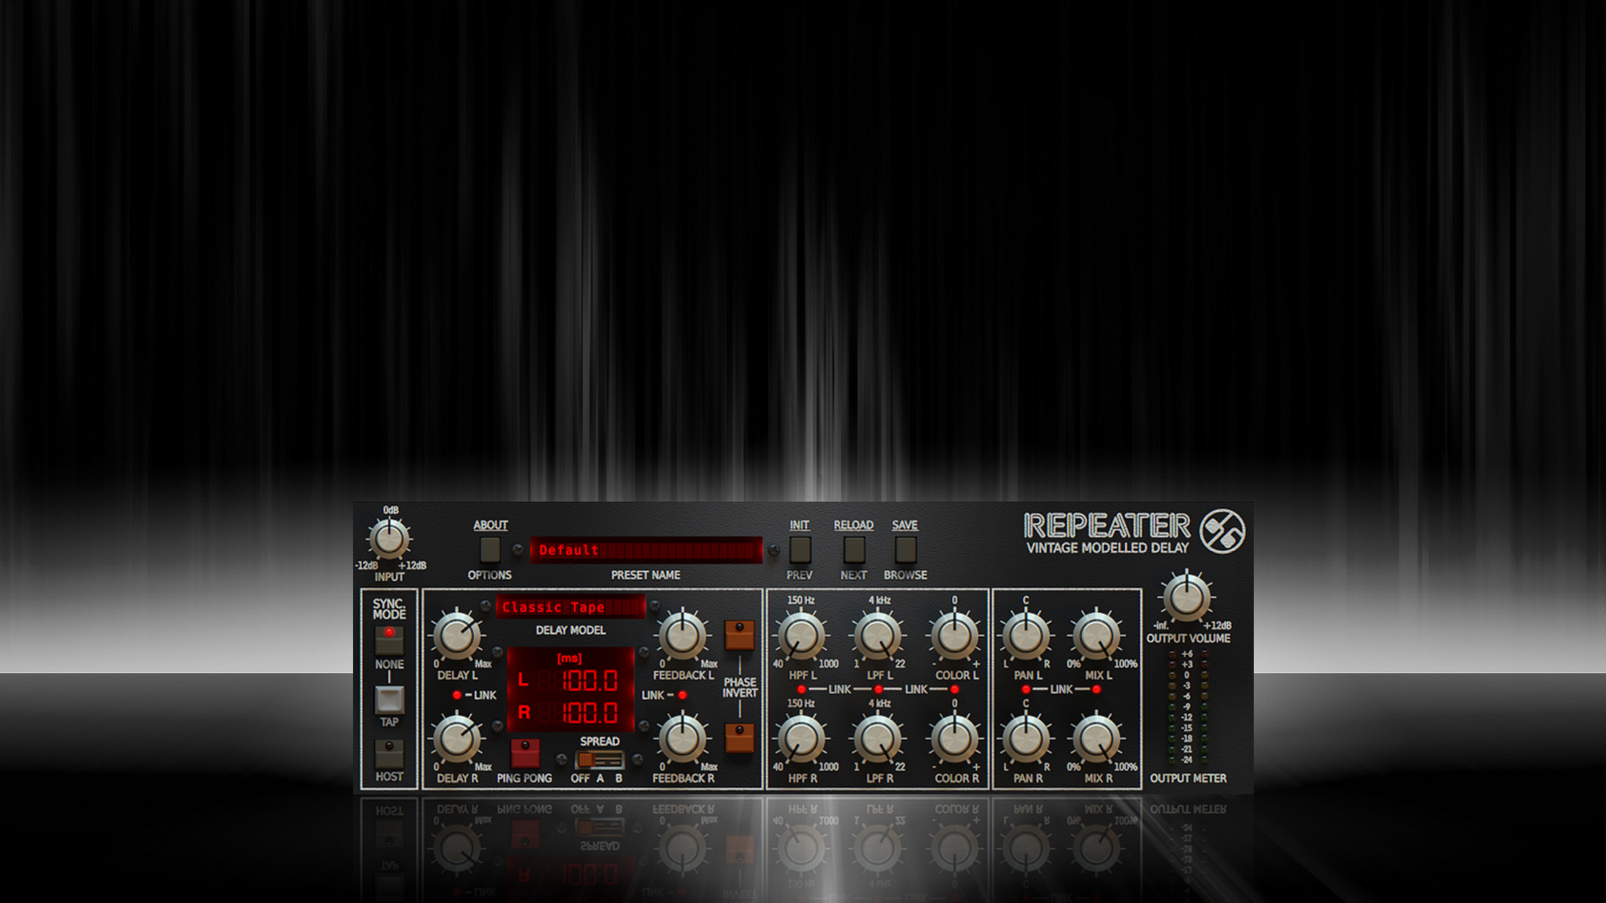Select the NONE sync mode button
Image resolution: width=1606 pixels, height=903 pixels.
(x=389, y=640)
